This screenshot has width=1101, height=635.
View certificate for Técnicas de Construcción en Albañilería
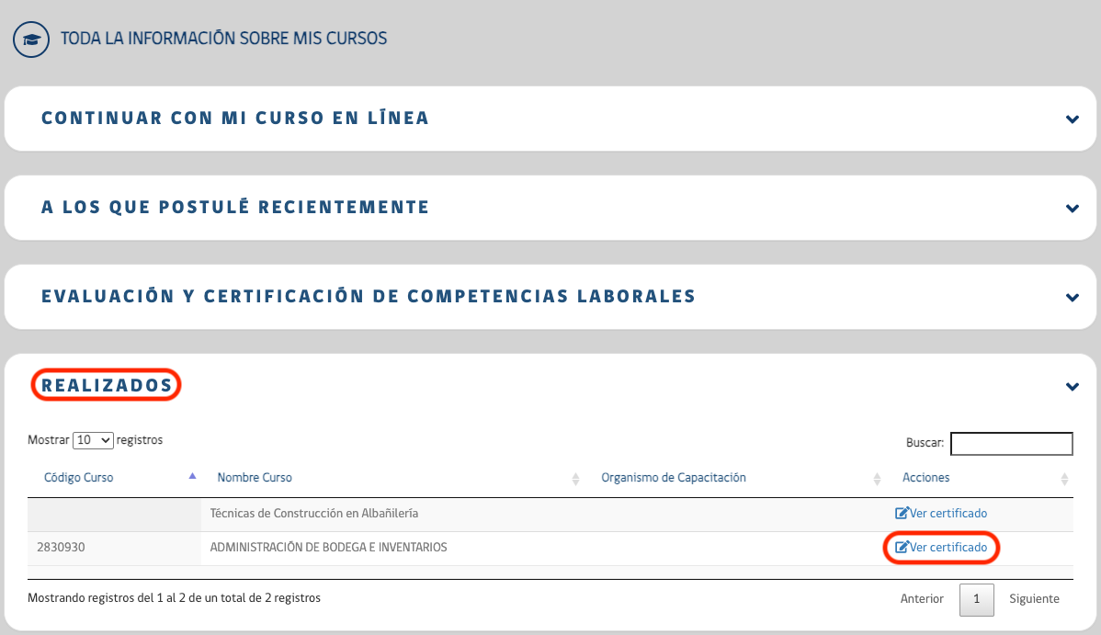click(x=948, y=514)
